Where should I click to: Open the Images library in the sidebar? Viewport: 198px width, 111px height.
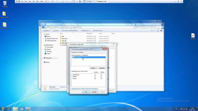pos(48,49)
